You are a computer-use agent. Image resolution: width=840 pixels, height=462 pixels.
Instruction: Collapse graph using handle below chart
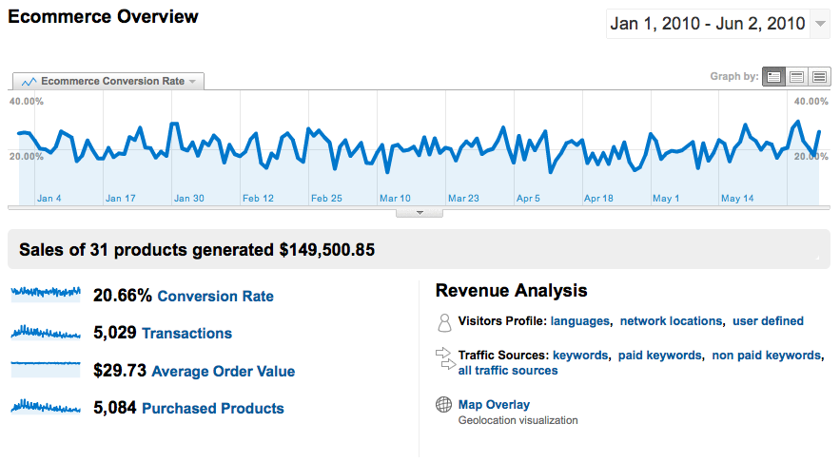point(420,213)
